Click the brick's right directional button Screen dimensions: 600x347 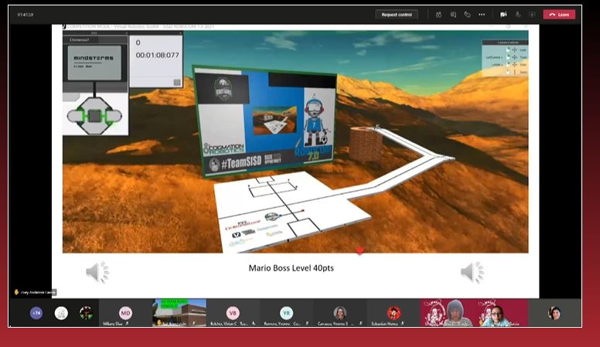pyautogui.click(x=113, y=116)
